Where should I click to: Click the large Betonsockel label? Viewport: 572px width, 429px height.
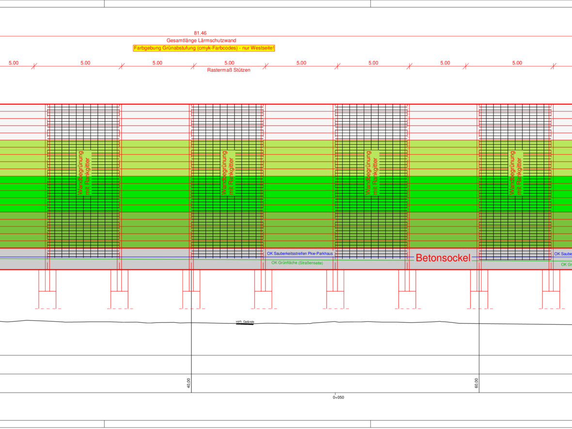[x=443, y=258]
